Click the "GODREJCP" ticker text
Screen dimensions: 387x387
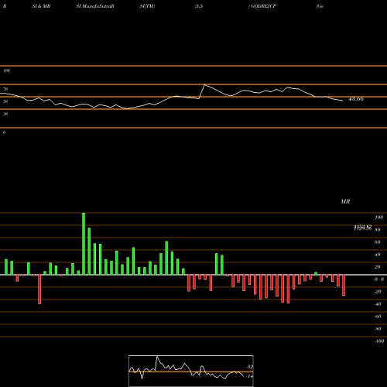(x=263, y=6)
